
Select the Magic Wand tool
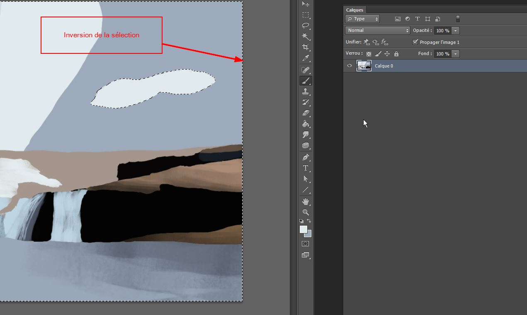pos(306,36)
